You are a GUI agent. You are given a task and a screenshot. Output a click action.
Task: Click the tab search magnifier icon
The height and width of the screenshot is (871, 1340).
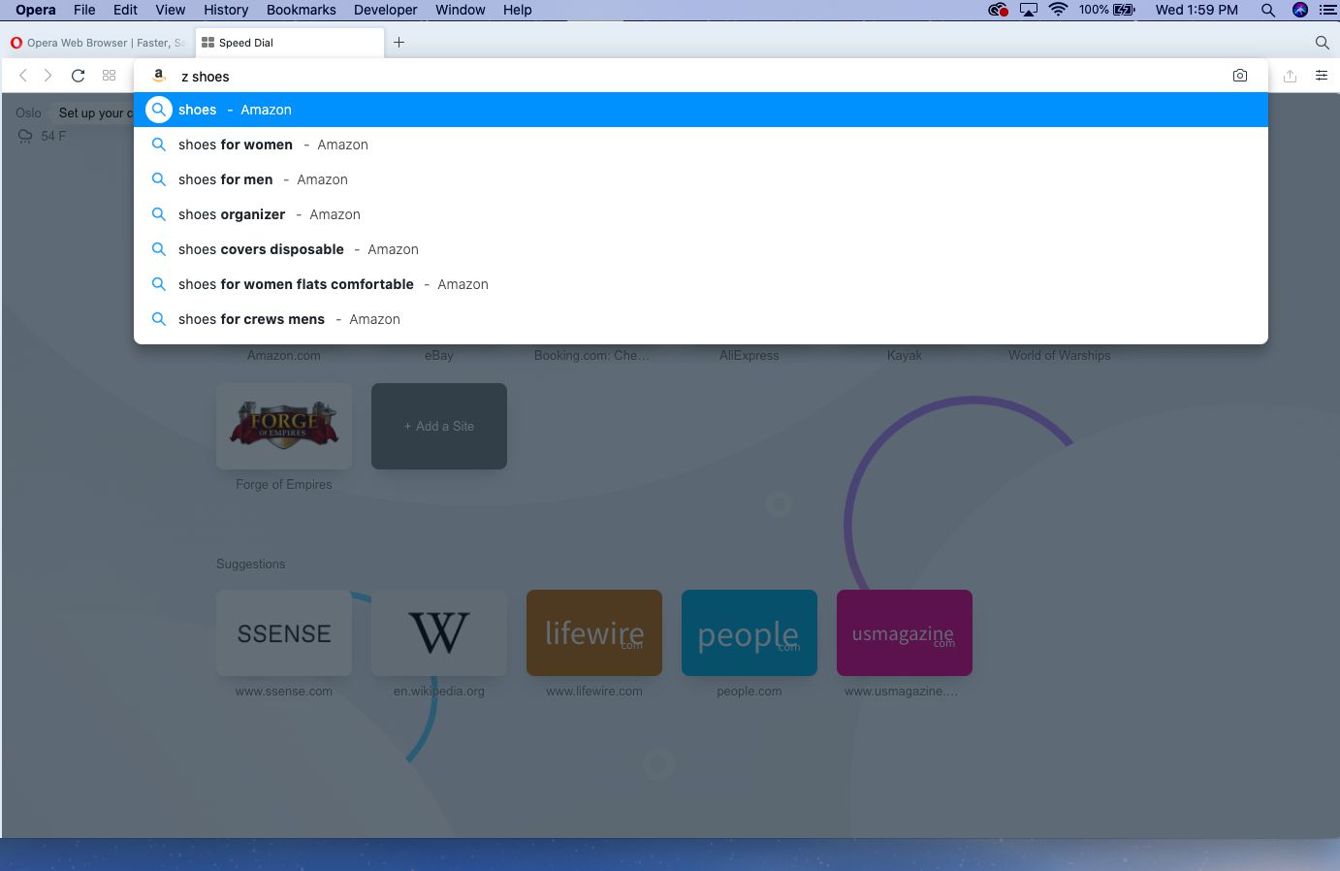[x=1322, y=43]
